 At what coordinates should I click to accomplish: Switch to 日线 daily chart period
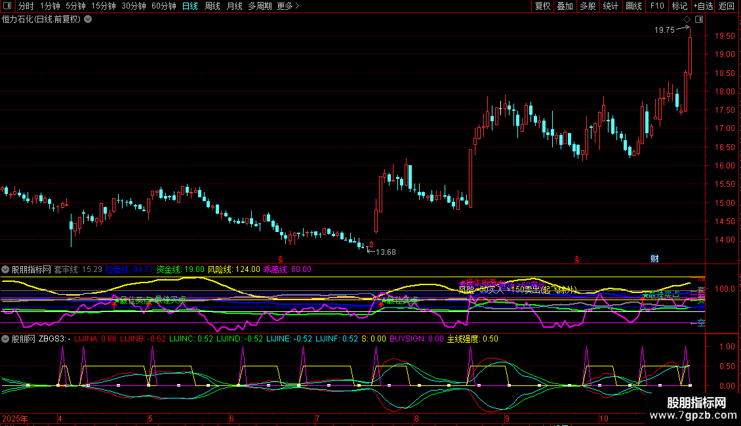190,6
